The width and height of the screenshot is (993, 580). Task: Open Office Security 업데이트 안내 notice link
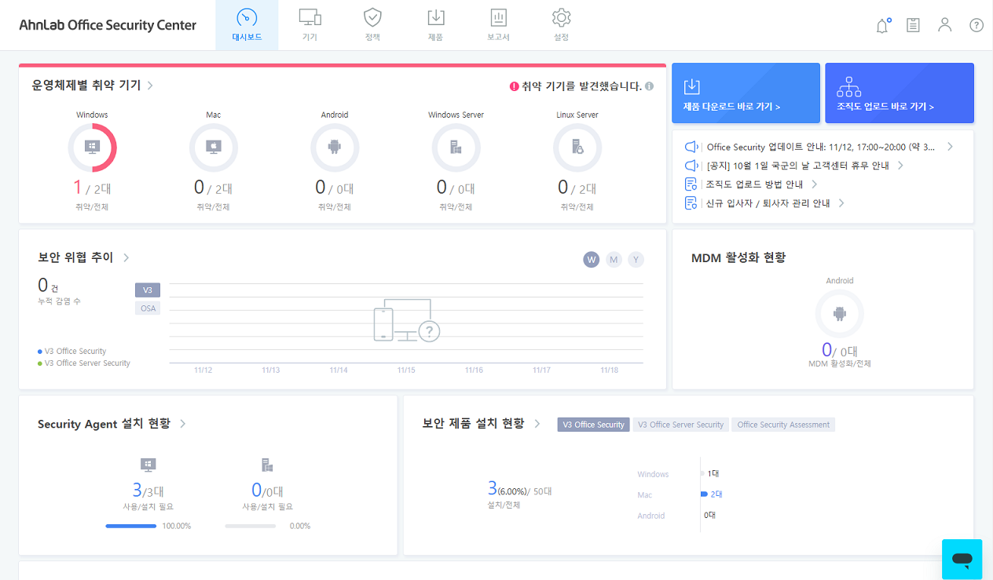pyautogui.click(x=821, y=147)
